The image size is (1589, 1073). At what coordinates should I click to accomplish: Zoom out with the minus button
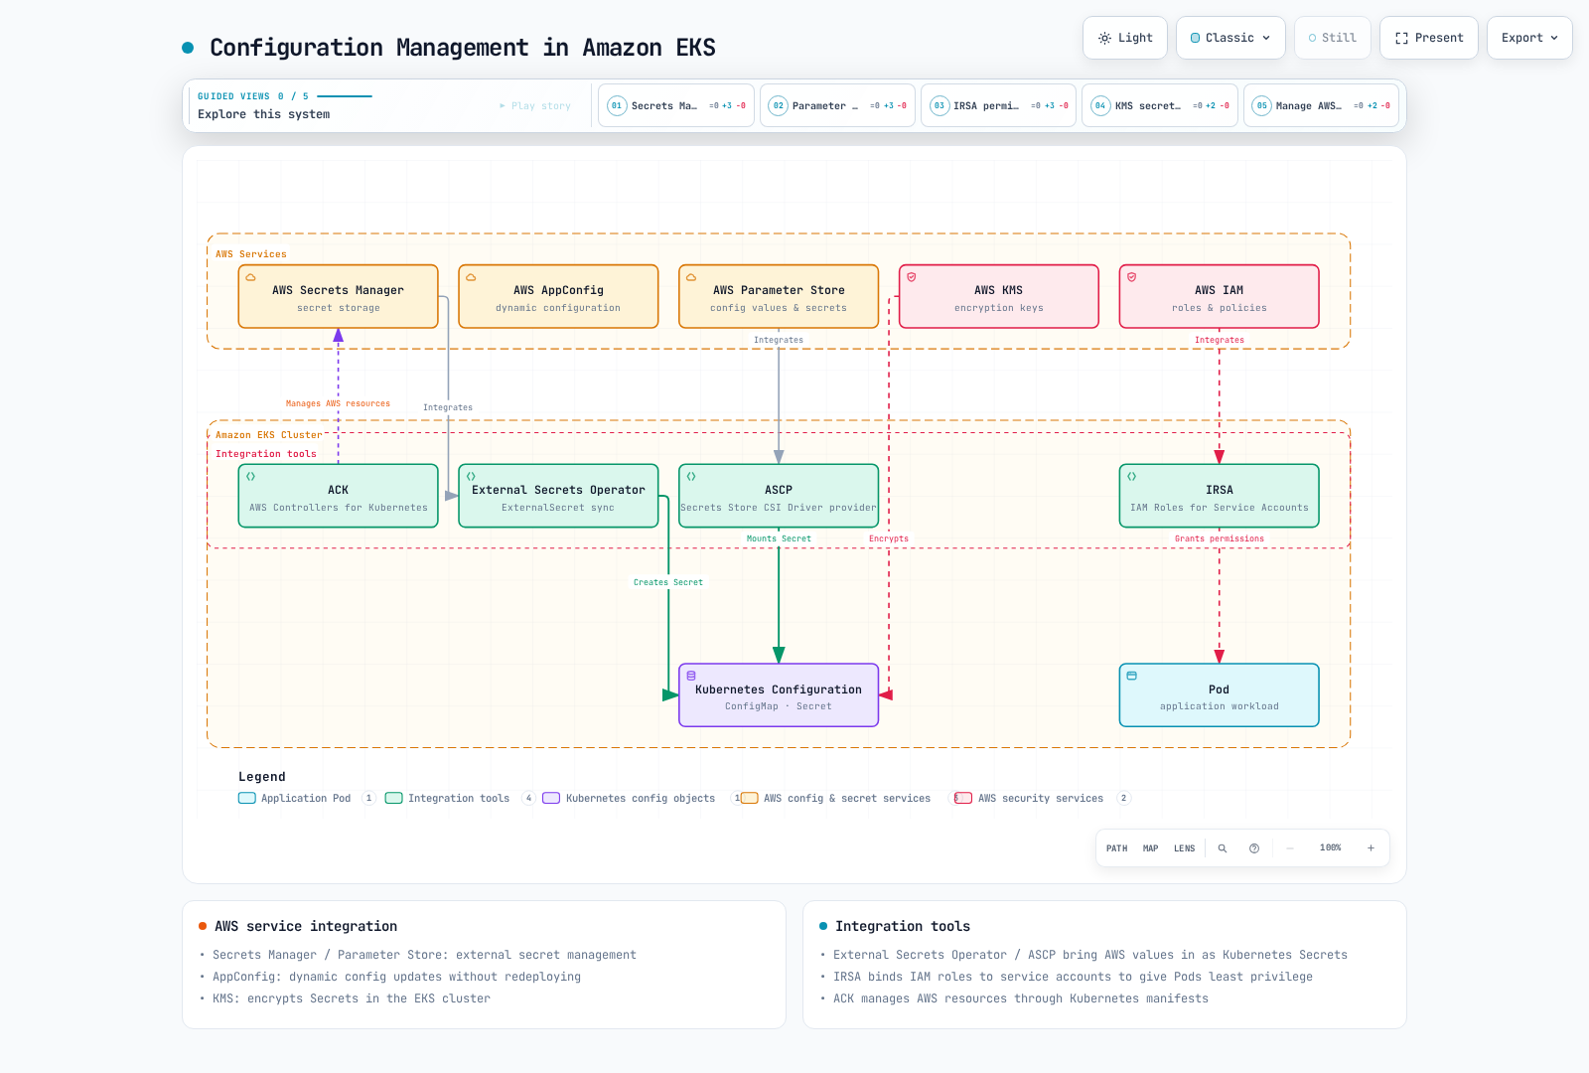coord(1290,848)
